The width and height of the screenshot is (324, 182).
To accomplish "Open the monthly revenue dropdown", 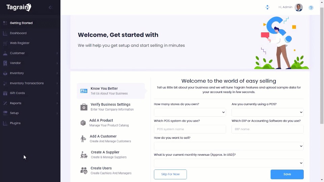I will tap(228, 163).
